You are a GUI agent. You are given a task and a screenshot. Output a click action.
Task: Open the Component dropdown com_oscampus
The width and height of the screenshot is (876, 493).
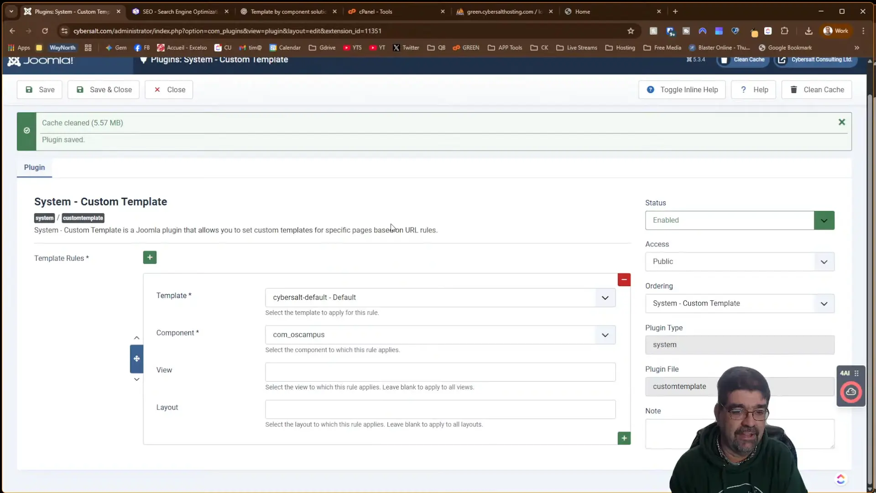tap(440, 335)
